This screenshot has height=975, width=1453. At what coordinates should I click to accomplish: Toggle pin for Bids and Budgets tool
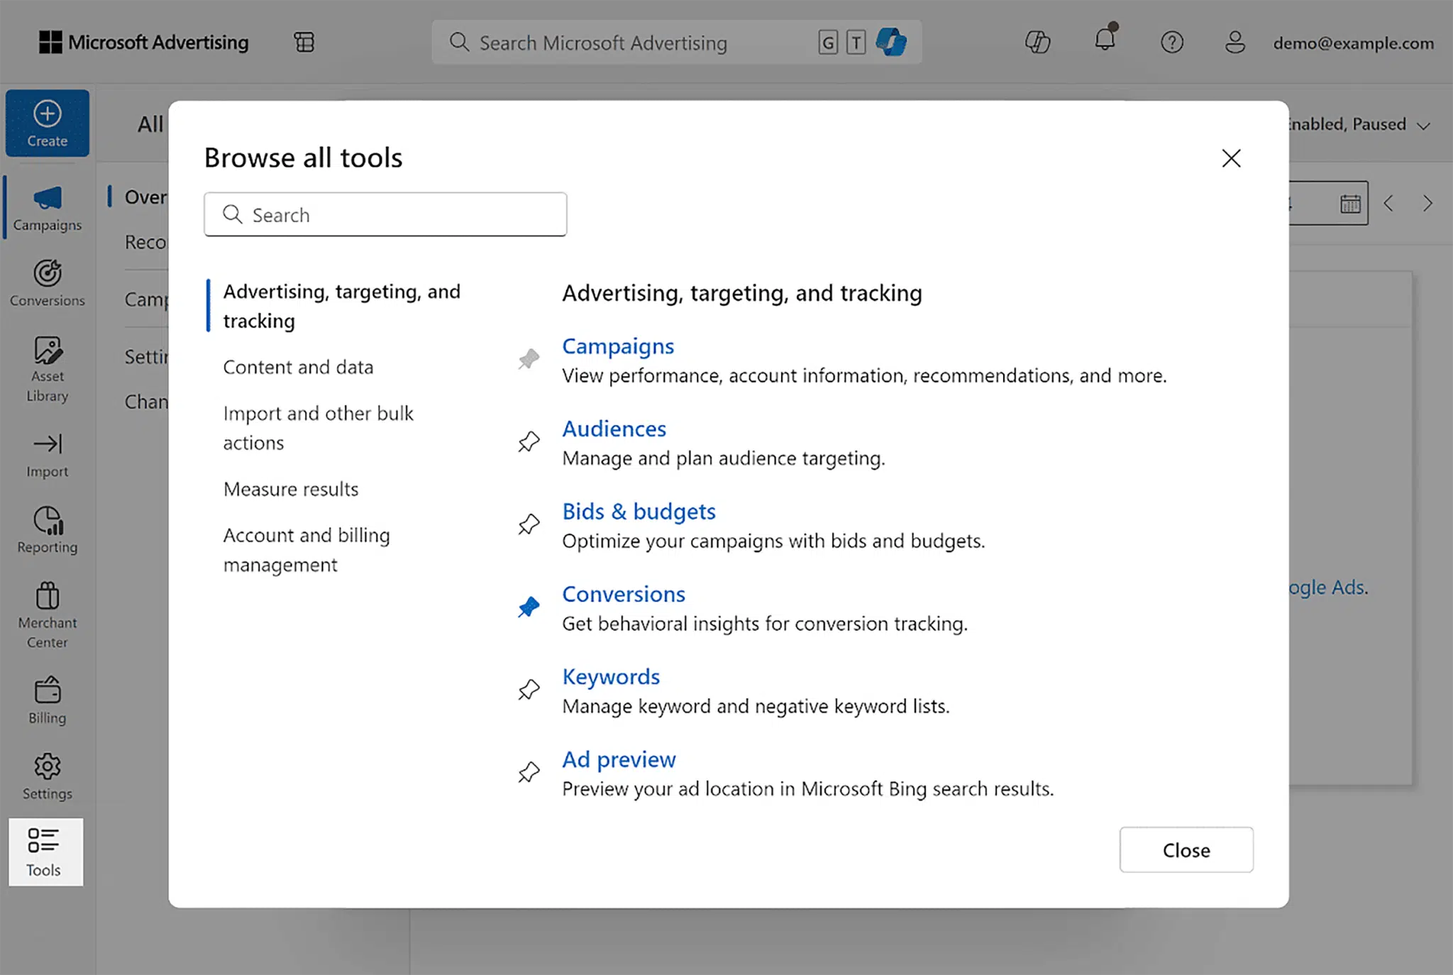click(527, 524)
